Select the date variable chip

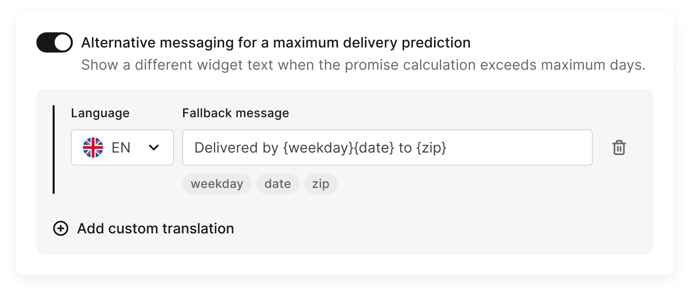coord(277,184)
